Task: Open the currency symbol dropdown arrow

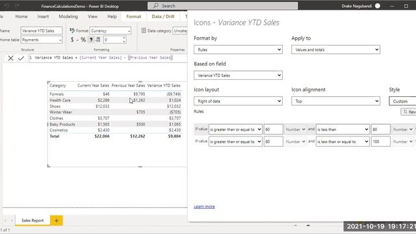Action: [x=77, y=40]
